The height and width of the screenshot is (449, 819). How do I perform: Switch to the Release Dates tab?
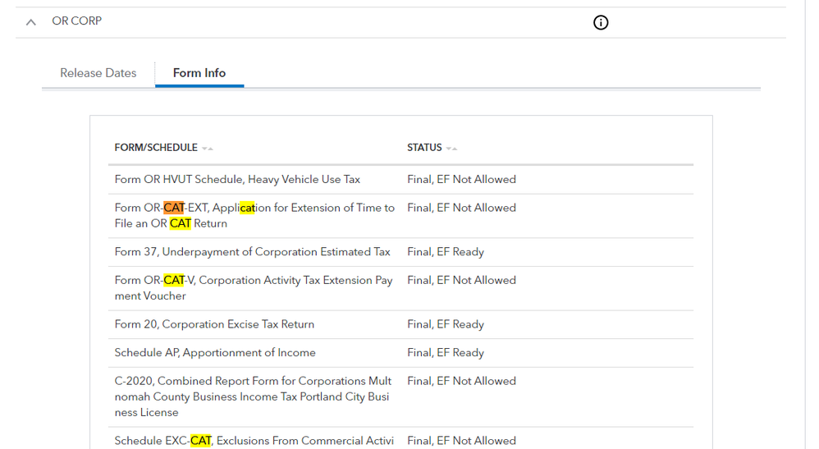98,73
